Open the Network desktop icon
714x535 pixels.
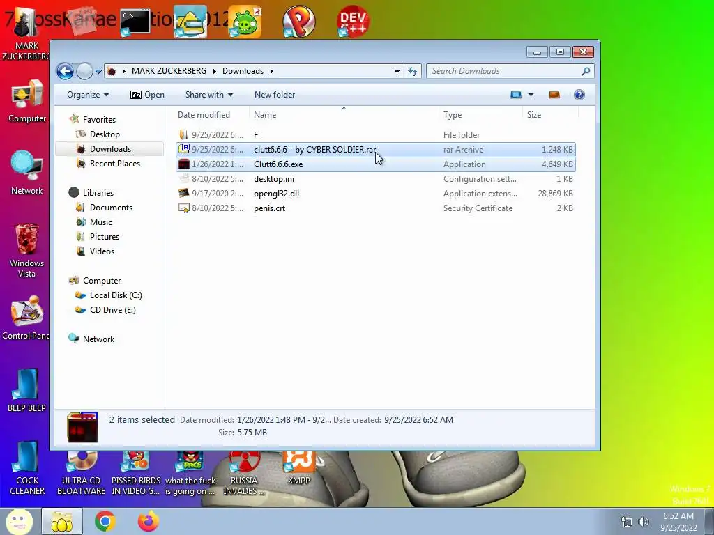[27, 173]
